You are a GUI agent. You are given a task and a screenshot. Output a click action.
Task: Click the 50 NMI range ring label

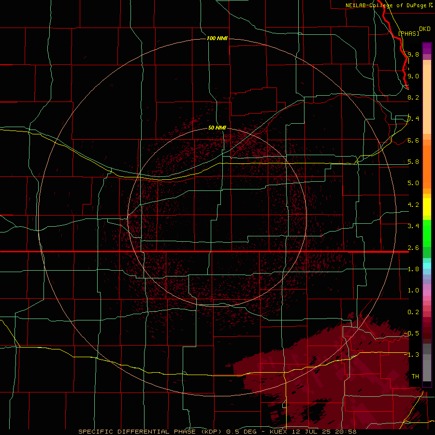pos(217,128)
